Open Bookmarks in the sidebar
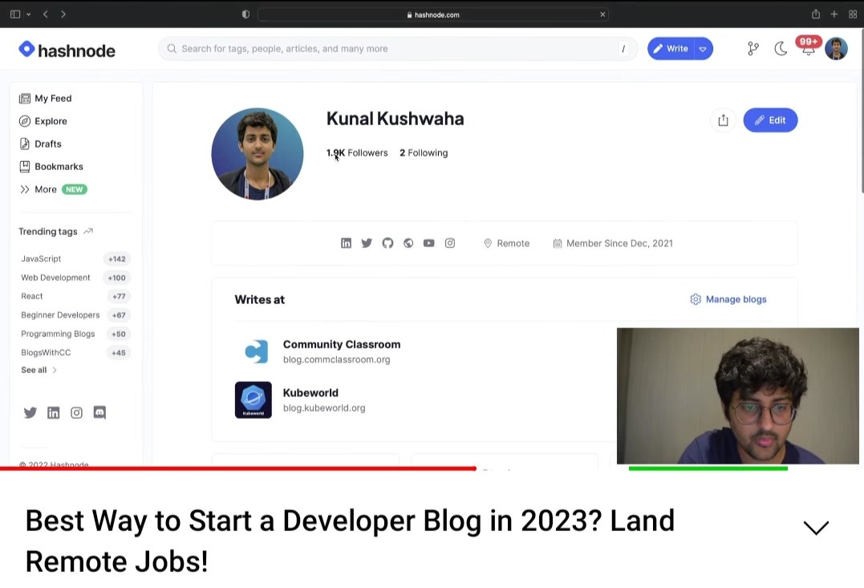Screen dimensions: 864x588 (51, 166)
